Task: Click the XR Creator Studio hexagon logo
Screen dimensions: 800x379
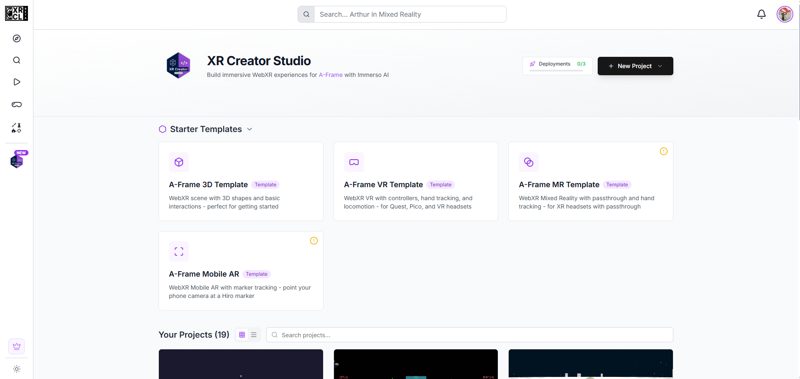Action: point(178,66)
